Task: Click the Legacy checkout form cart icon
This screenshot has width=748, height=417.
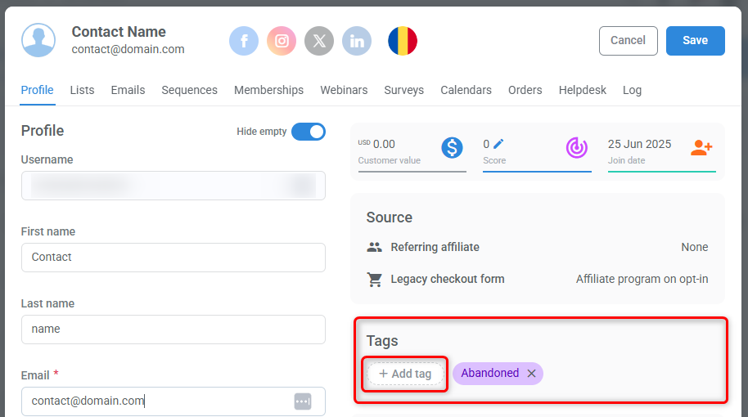Action: click(x=375, y=280)
